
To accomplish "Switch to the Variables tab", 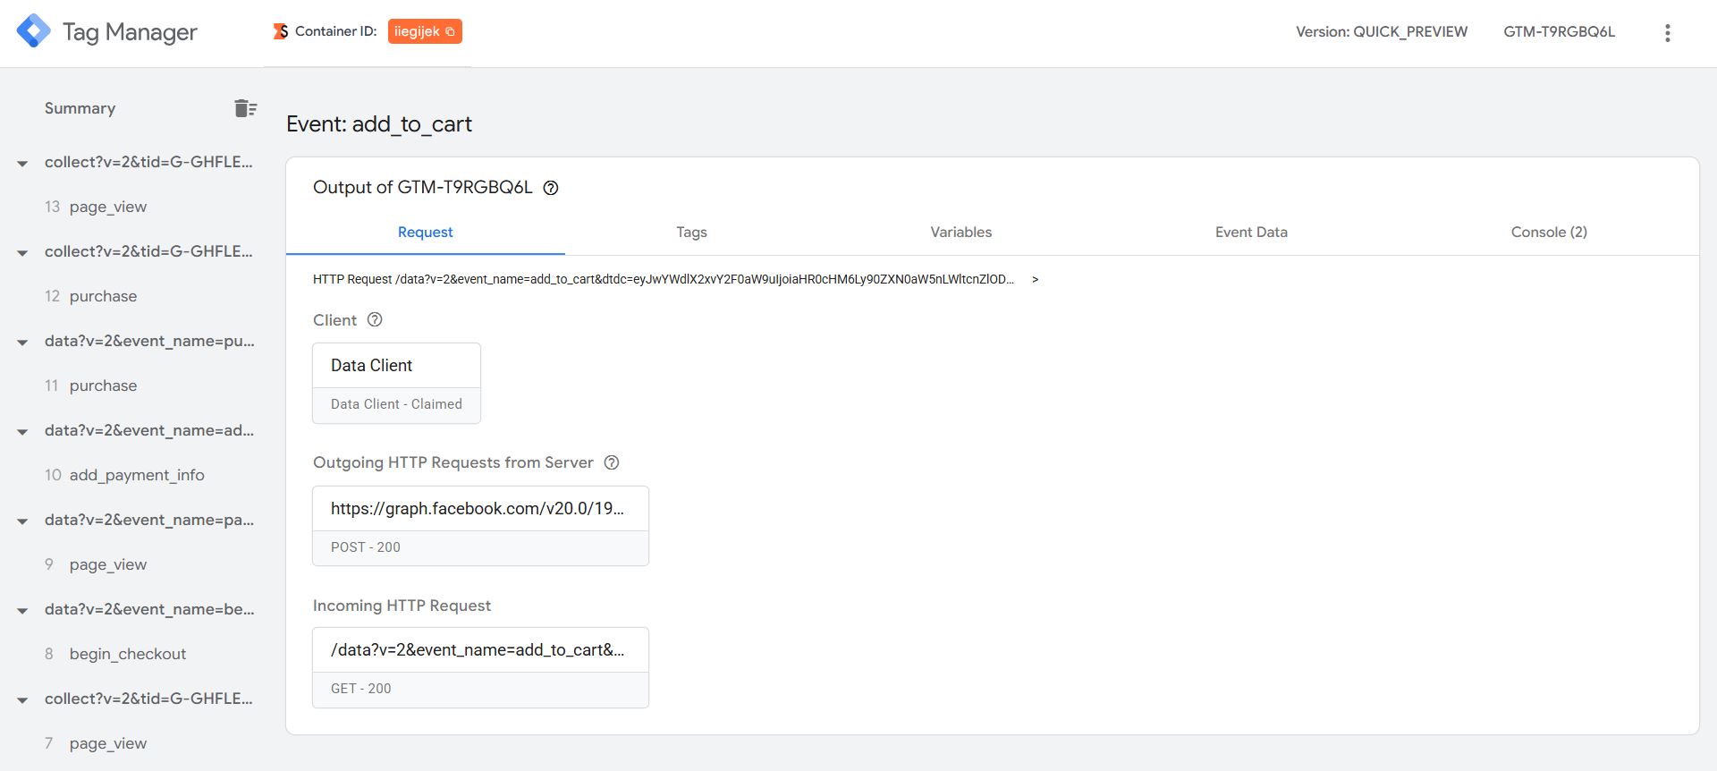I will pos(960,233).
